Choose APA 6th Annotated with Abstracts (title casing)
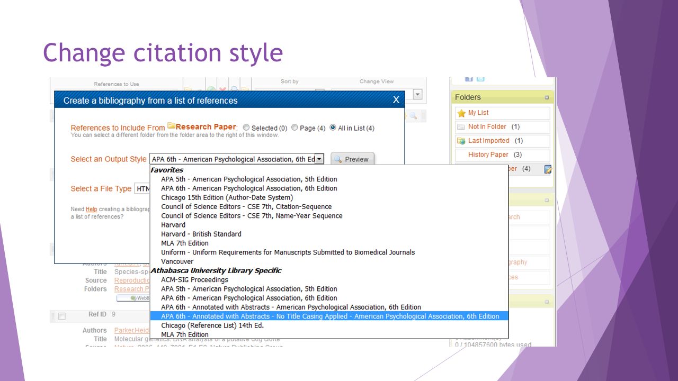Screen dimensions: 678x381 tap(291, 307)
